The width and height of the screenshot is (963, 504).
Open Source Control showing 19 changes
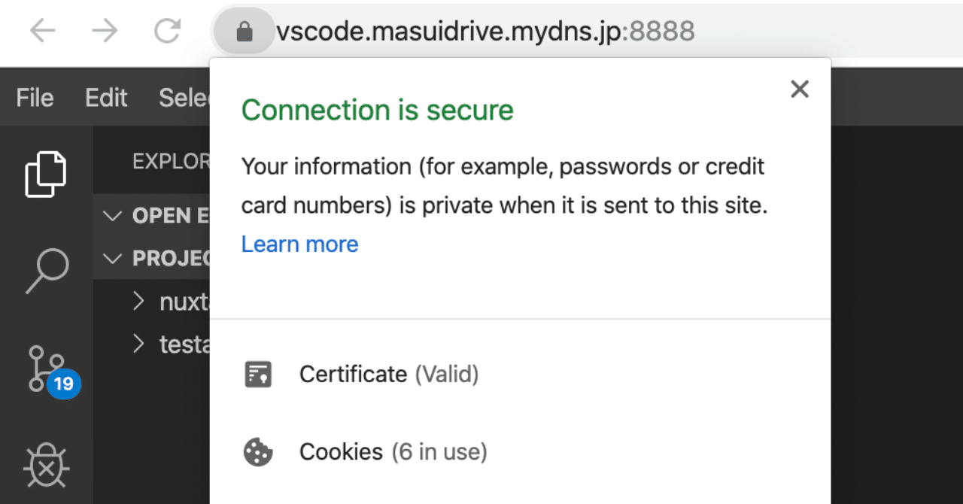(x=45, y=369)
